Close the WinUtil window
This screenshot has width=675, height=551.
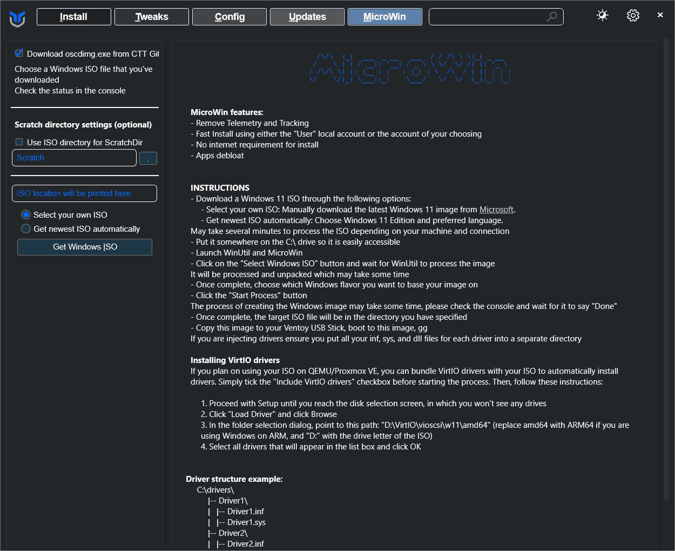click(660, 15)
